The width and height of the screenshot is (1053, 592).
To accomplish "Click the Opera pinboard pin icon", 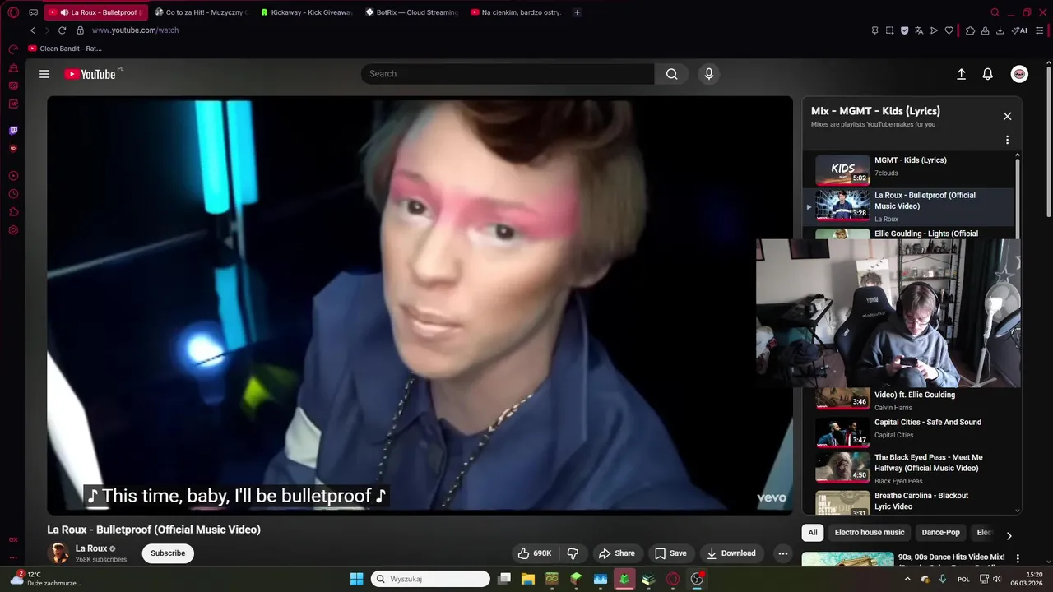I will pos(874,30).
